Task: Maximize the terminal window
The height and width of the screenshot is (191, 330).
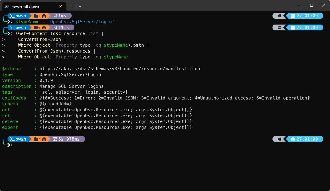Action: [312, 6]
